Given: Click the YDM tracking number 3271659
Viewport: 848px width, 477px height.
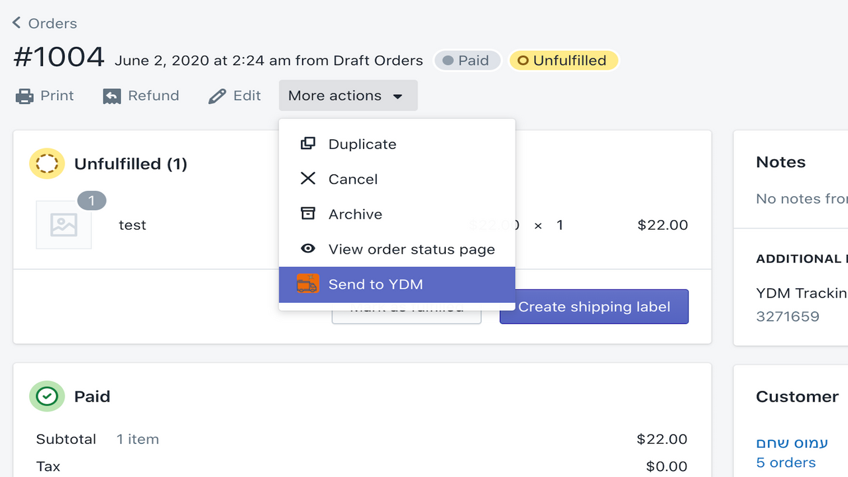Looking at the screenshot, I should [788, 317].
